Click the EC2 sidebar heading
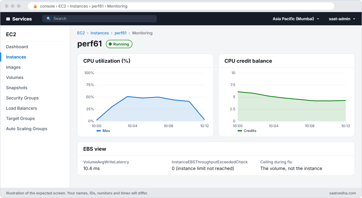 tap(11, 34)
